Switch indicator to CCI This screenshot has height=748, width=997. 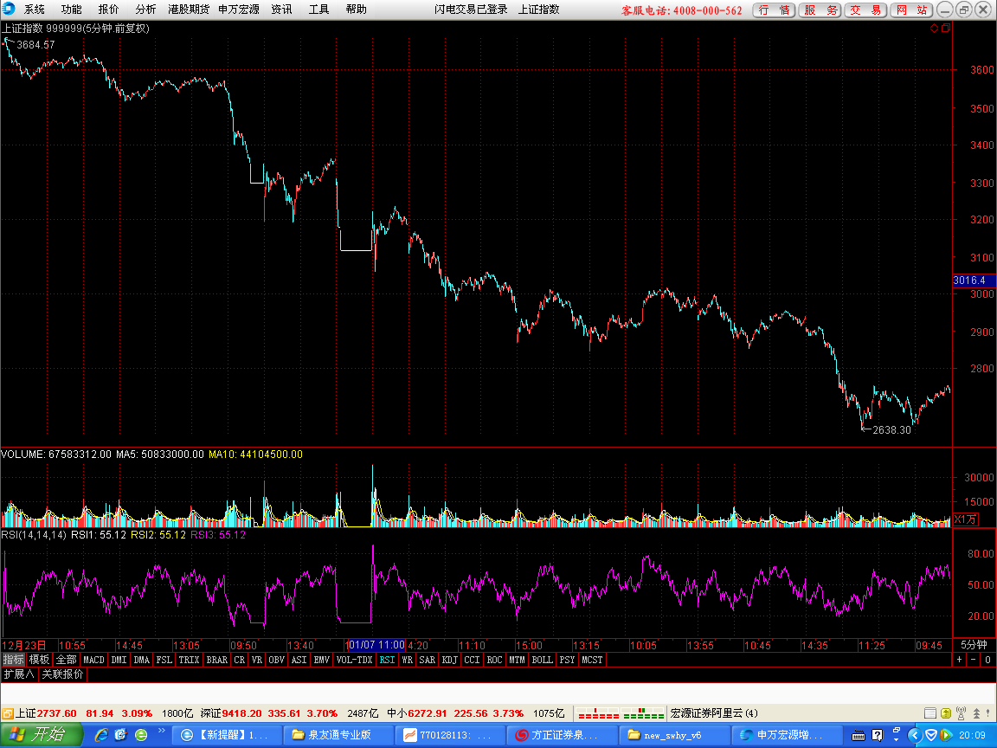click(x=472, y=660)
